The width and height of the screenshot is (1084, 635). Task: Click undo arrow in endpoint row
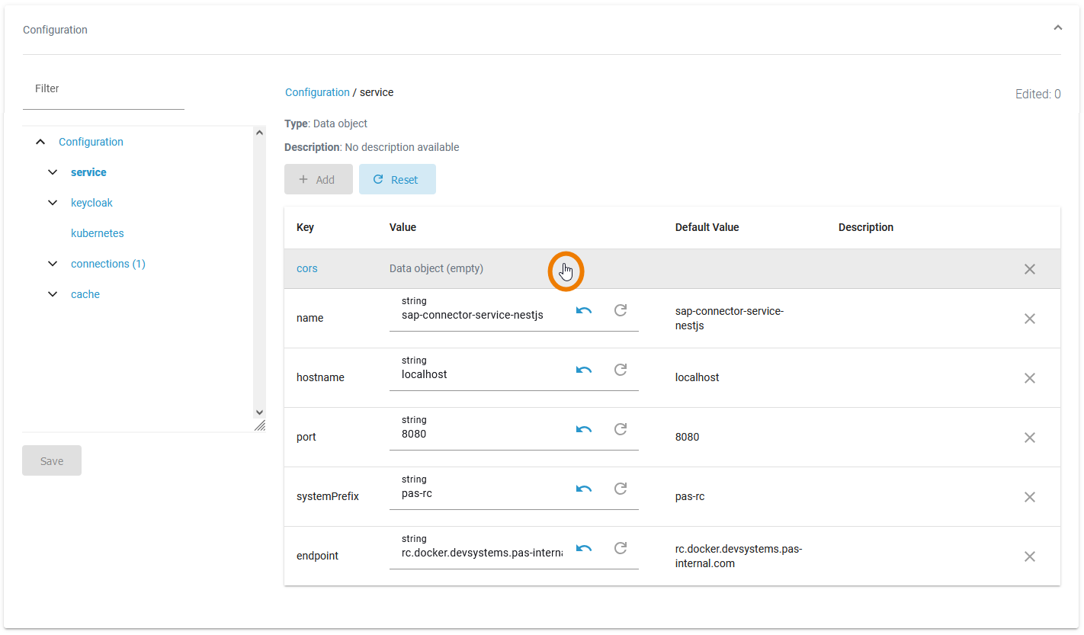click(x=584, y=548)
